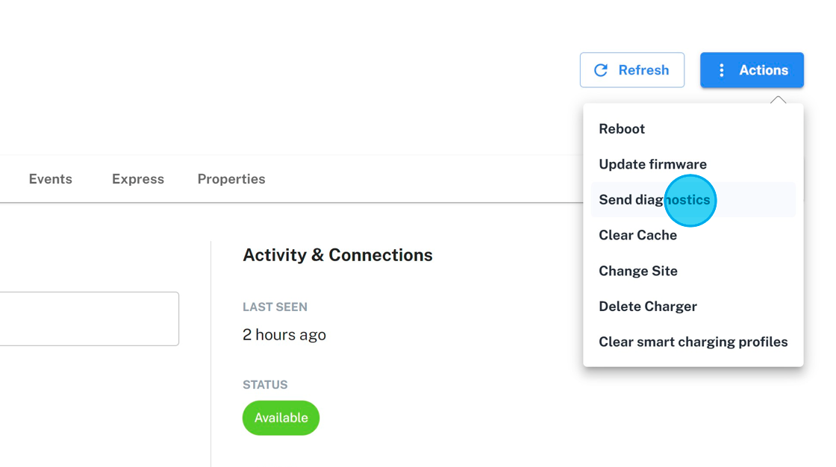Click Delete Charger in the menu

coord(648,307)
